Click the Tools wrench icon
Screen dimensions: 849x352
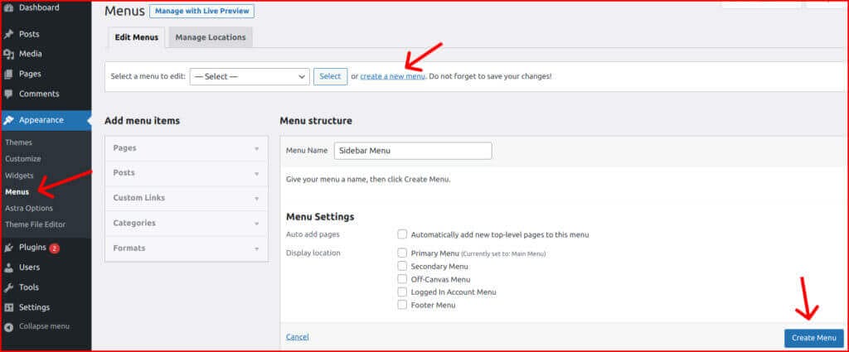8,287
